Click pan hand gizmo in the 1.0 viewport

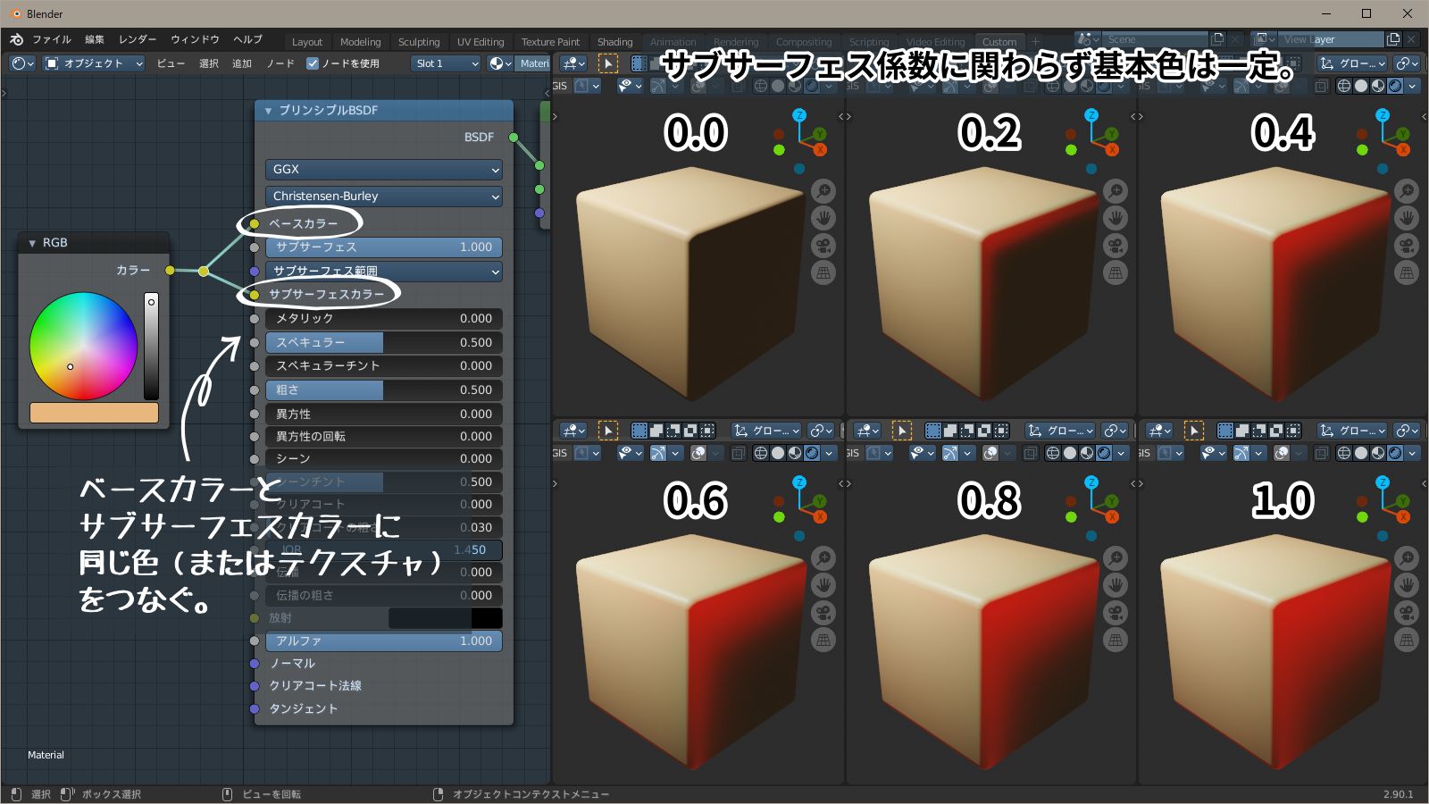(x=1407, y=585)
